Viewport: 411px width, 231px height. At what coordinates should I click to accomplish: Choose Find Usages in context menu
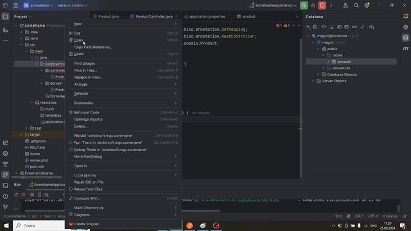[123, 64]
